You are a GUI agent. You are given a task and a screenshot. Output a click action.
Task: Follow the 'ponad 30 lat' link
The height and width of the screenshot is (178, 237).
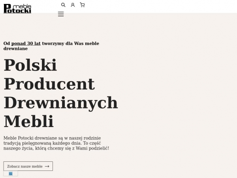pos(26,44)
